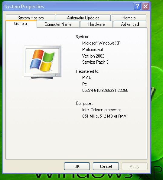
Task: Select the Remote tab
Action: pos(129,18)
